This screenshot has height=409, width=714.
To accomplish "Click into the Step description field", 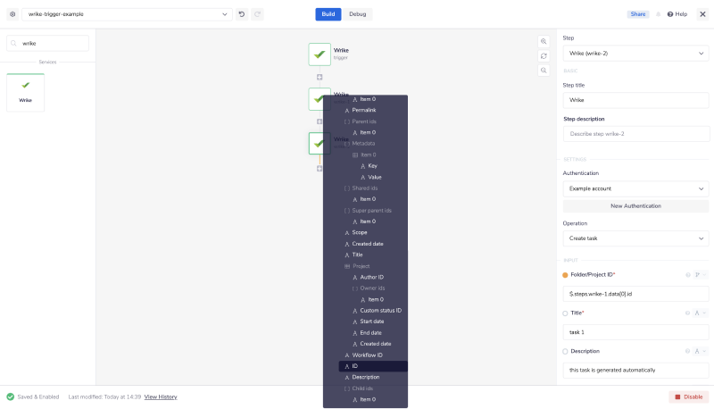I will coord(635,134).
